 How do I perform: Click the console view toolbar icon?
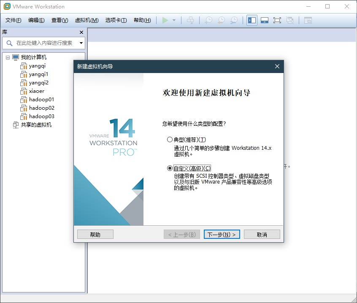coord(308,20)
